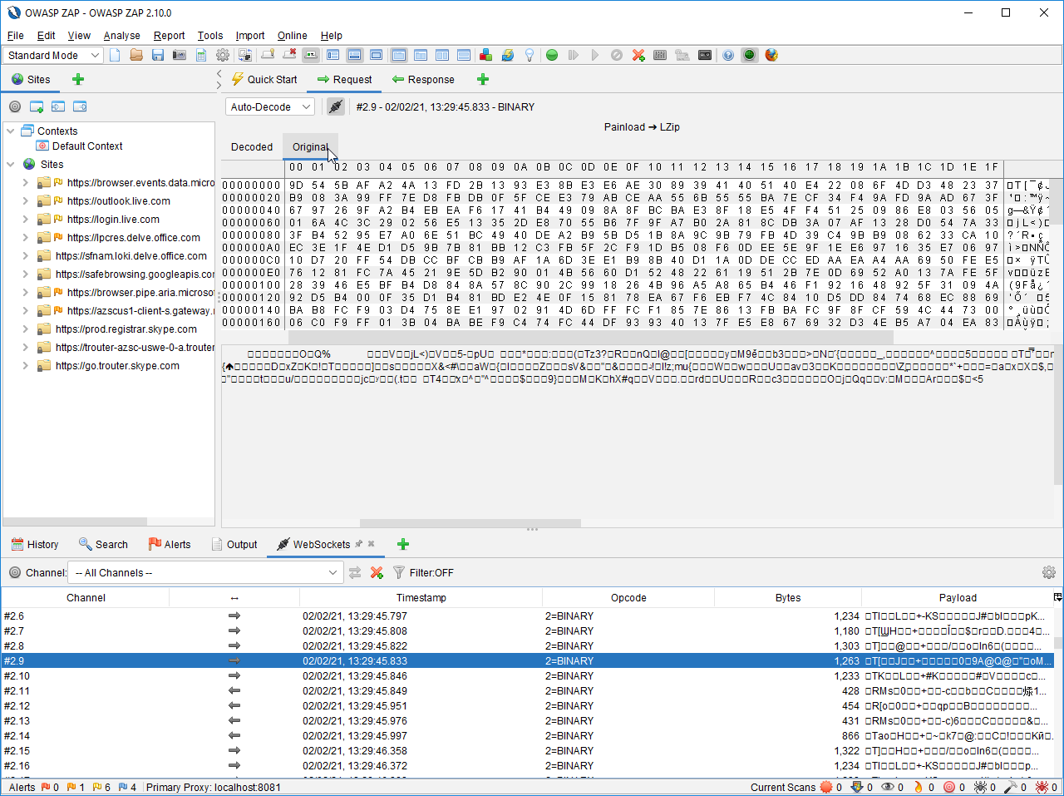Click the export context icon in Sites panel
This screenshot has width=1064, height=796.
(80, 106)
